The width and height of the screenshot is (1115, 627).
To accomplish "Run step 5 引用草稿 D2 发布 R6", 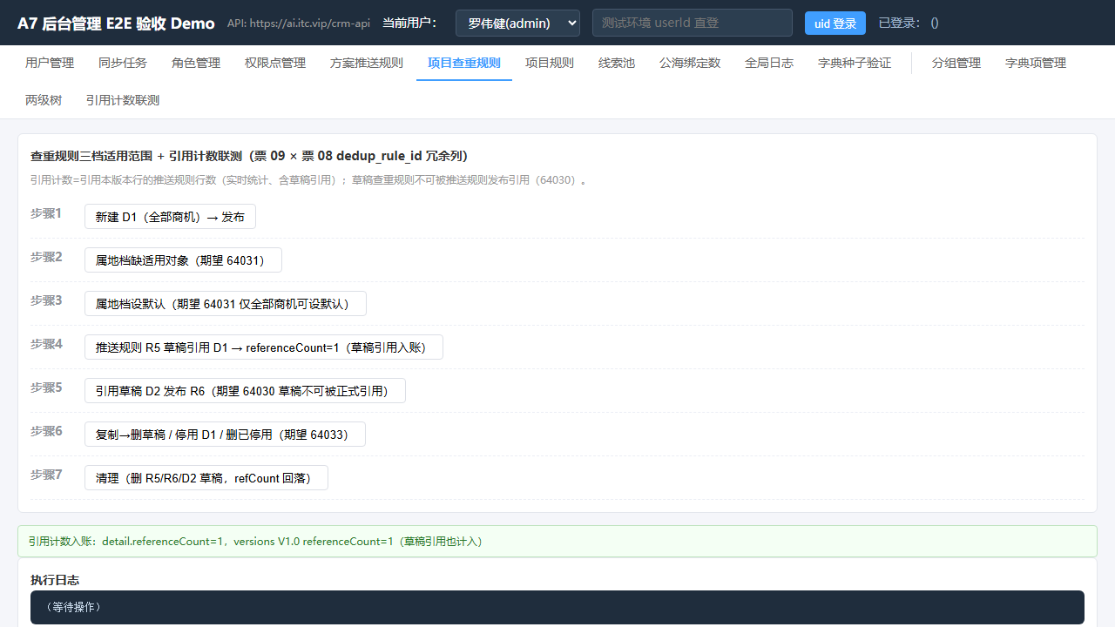I will (x=245, y=391).
